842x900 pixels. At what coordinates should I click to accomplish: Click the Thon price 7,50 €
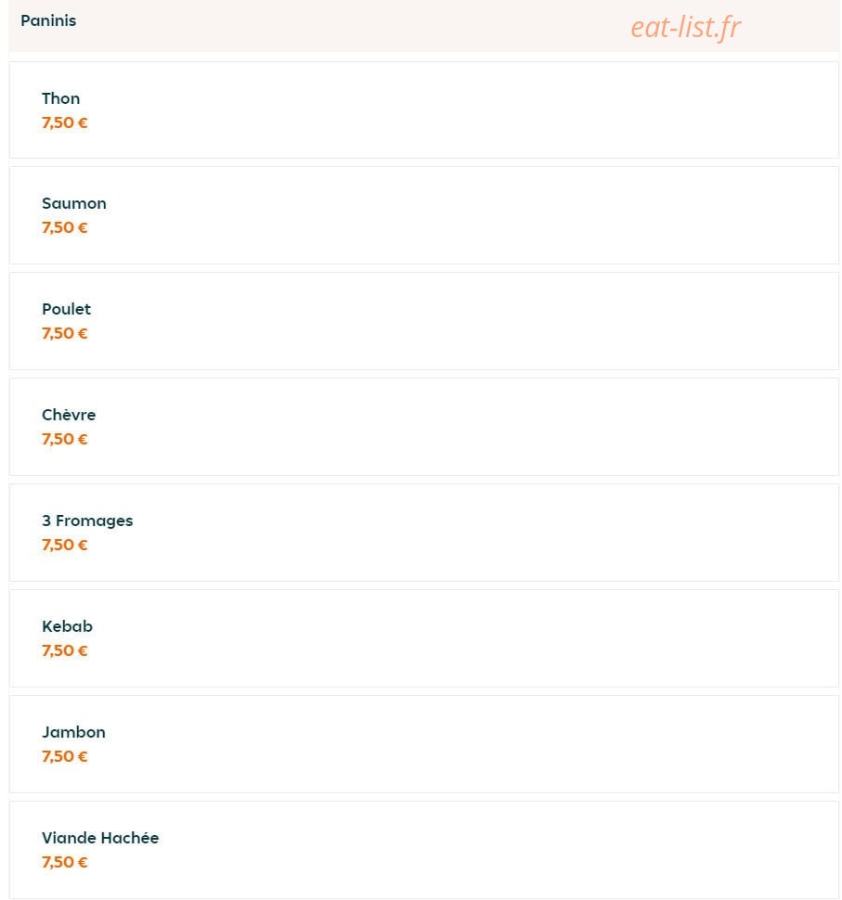point(64,122)
